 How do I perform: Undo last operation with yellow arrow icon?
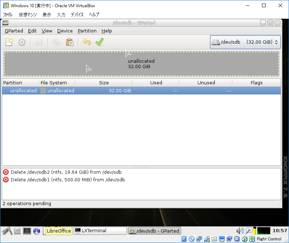click(87, 42)
